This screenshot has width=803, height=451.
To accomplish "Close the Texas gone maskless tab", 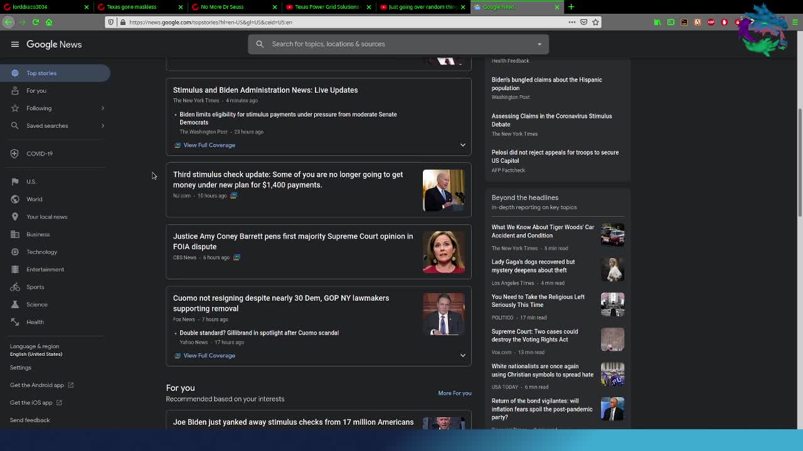I will [x=180, y=7].
